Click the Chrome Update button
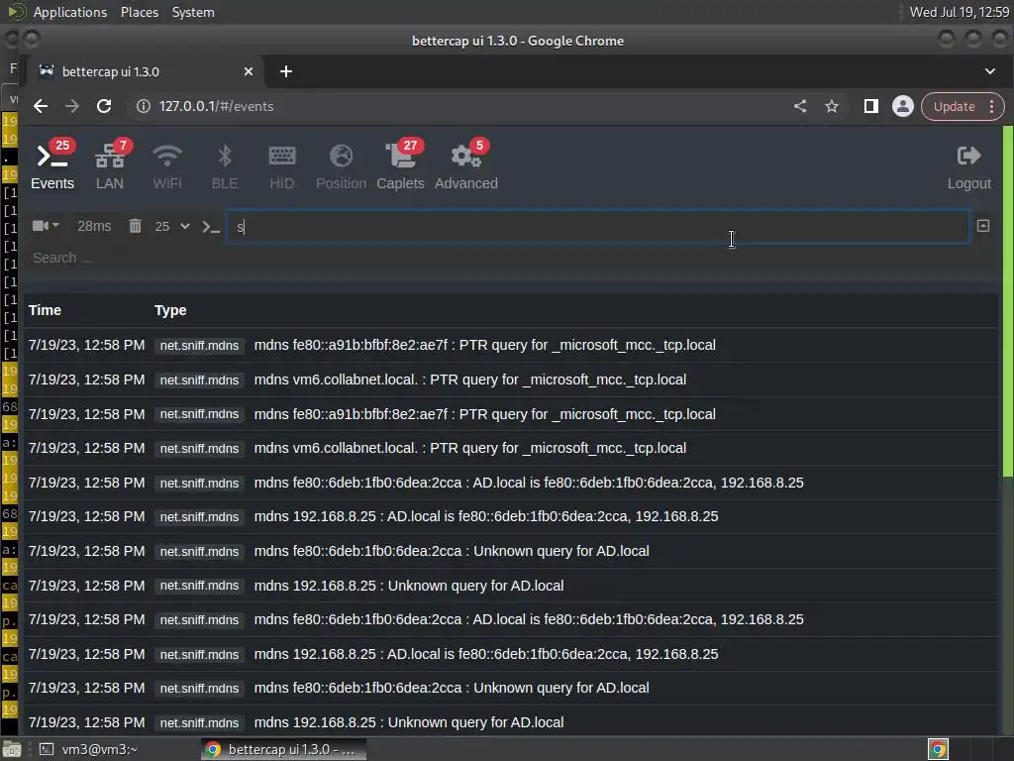Viewport: 1014px width, 761px height. click(x=954, y=106)
